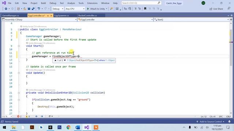
Task: Click the account avatar badge
Action: pyautogui.click(x=203, y=3)
